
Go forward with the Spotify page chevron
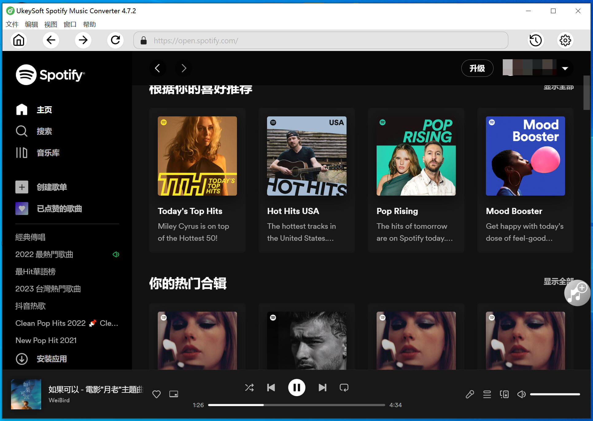pyautogui.click(x=184, y=68)
